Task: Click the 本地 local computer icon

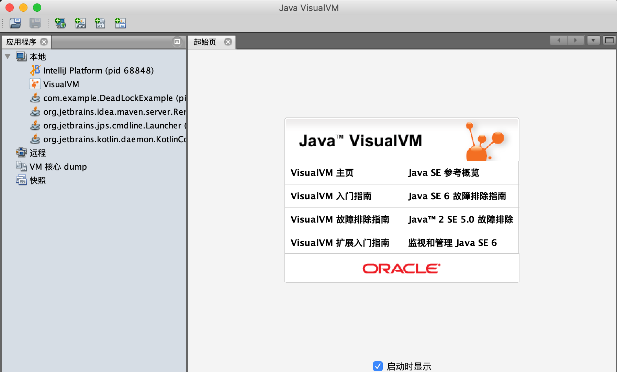Action: click(21, 57)
